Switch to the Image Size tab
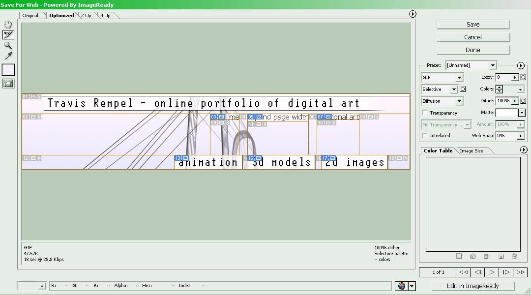Viewport: 531px width, 295px height. (471, 151)
